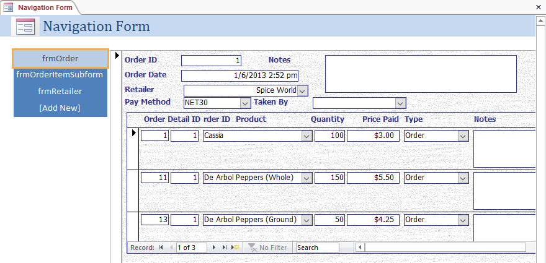
Task: Expand De Arbol Peppers (Whole) product dropdown
Action: click(x=307, y=178)
